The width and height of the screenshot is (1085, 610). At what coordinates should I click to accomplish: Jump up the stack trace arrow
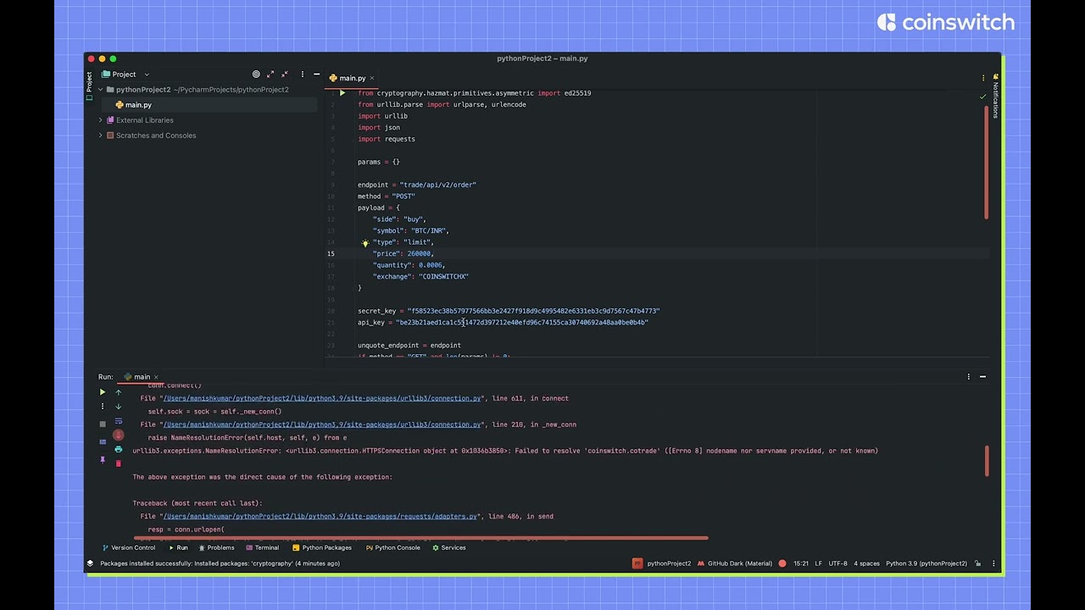(x=118, y=392)
